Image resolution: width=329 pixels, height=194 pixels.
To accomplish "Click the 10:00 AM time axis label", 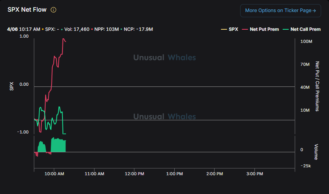I will pos(54,174).
